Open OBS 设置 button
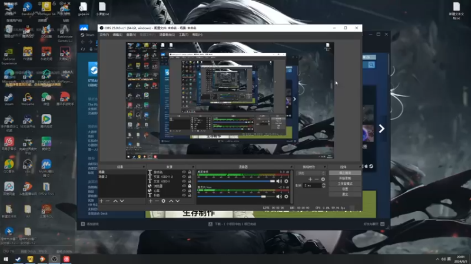This screenshot has height=264, width=471. coord(345,189)
